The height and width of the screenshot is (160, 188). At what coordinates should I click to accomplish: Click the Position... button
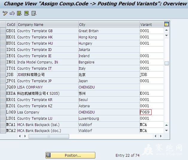coord(70,155)
